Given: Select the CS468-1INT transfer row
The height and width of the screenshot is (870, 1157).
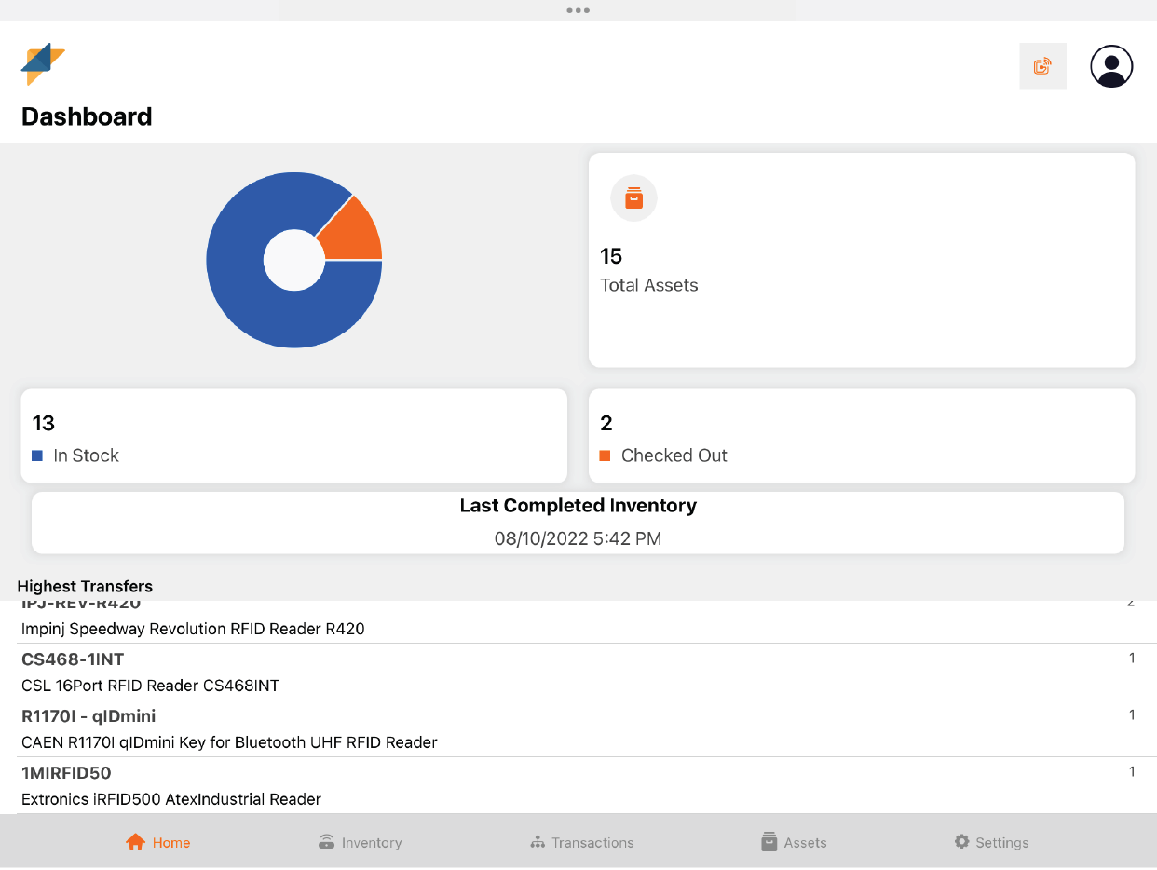Looking at the screenshot, I should pyautogui.click(x=578, y=672).
